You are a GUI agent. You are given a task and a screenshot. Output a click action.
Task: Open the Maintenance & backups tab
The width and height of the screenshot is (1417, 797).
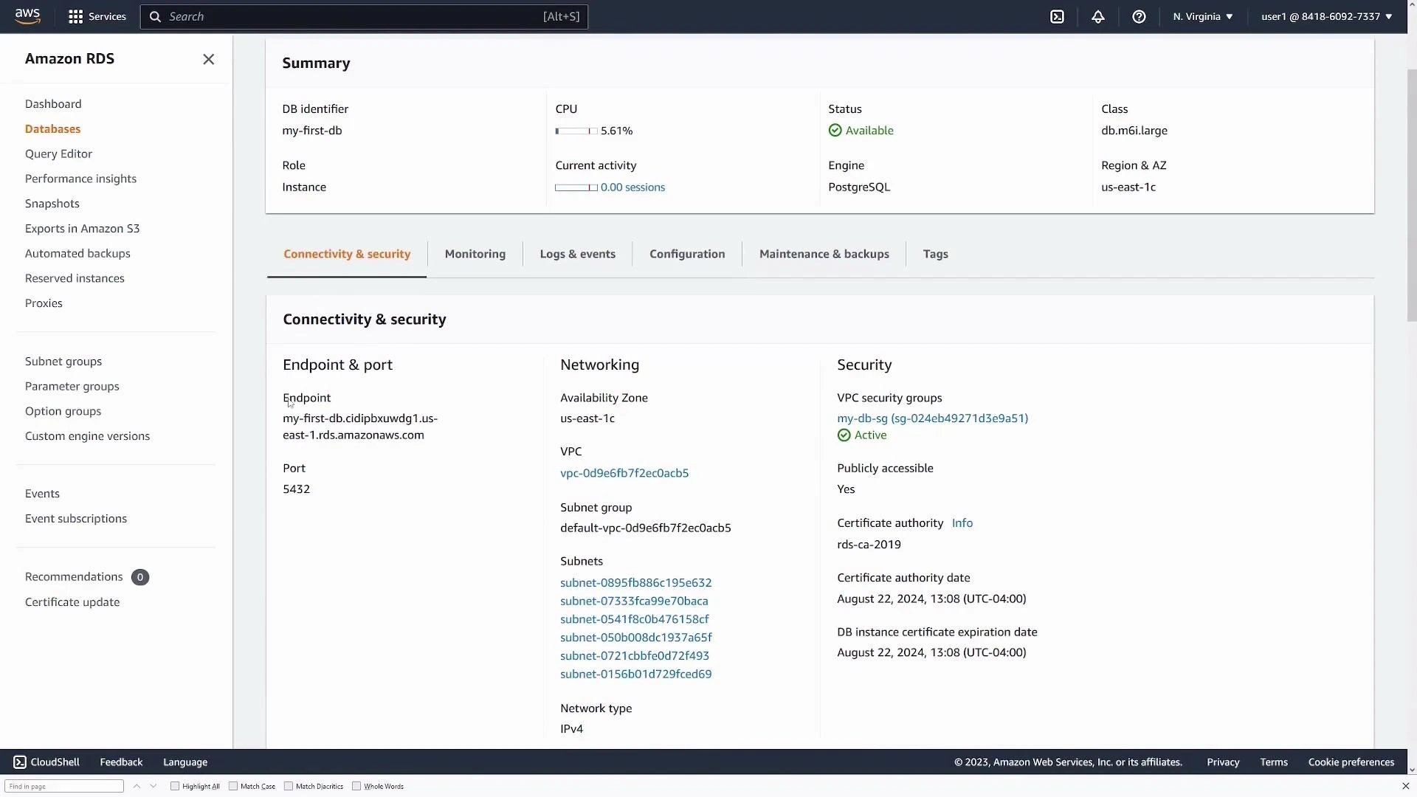point(824,253)
